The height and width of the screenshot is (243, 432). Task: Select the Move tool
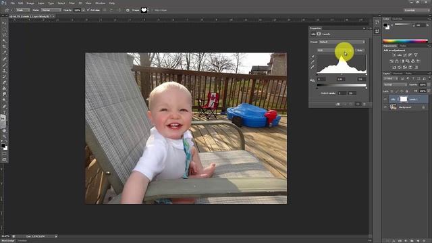click(4, 23)
